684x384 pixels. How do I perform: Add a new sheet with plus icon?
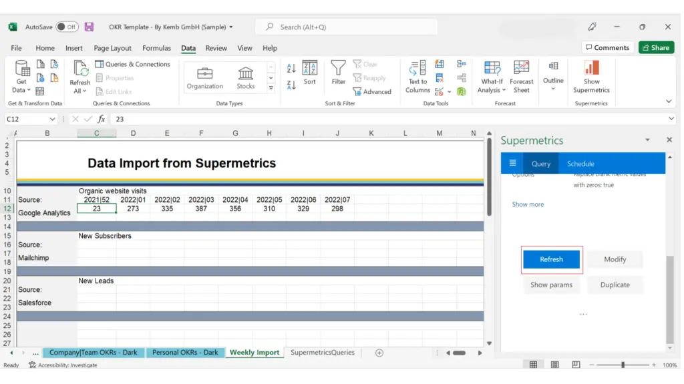point(379,353)
